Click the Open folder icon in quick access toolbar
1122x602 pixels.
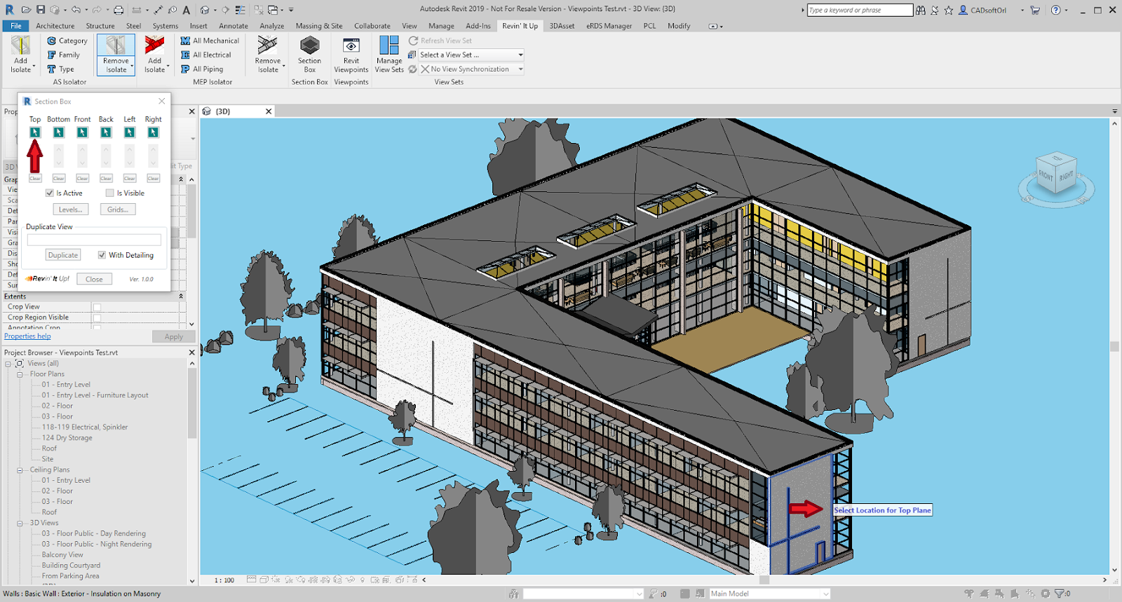pos(26,10)
